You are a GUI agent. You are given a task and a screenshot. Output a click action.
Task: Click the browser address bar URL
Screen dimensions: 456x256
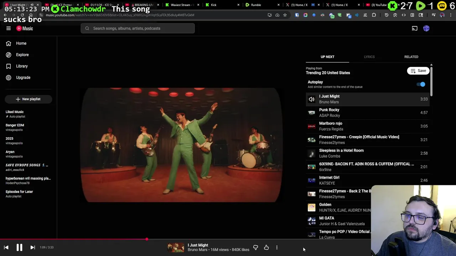point(120,15)
